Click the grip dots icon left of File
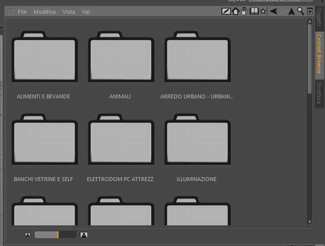Viewport: 325px width, 246px height. coord(10,11)
